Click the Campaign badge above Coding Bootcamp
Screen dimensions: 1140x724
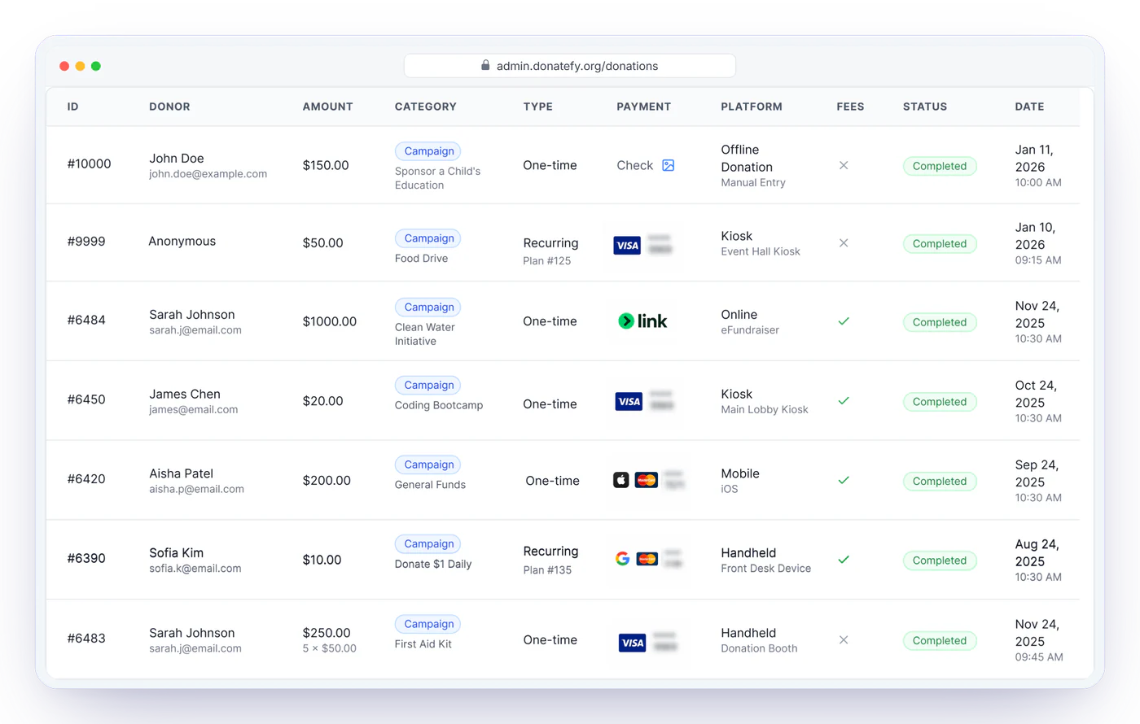point(429,386)
